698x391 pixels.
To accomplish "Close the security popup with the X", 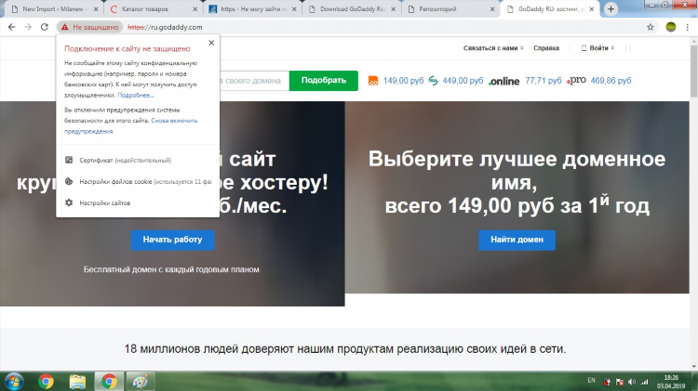I will coord(211,43).
